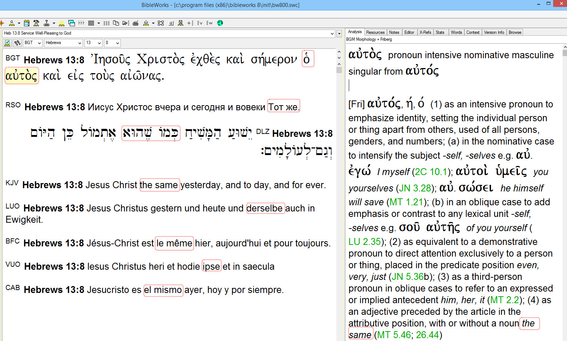The image size is (567, 341).
Task: Click the footprints verse history icon
Action: point(17,43)
